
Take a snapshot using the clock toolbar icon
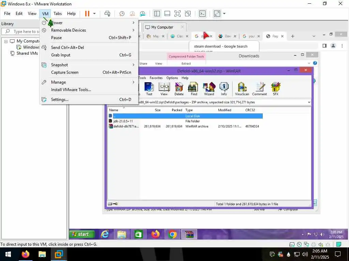pyautogui.click(x=122, y=14)
